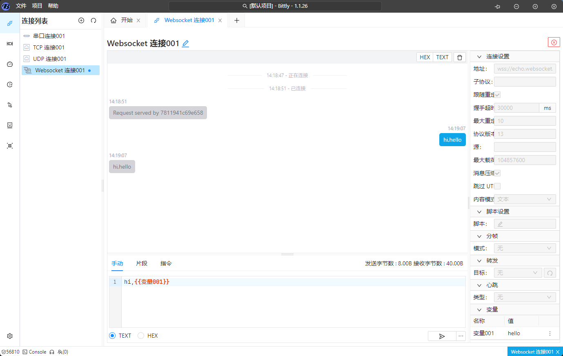This screenshot has width=563, height=356.
Task: Create a new connection with the plus icon
Action: coord(81,20)
